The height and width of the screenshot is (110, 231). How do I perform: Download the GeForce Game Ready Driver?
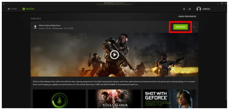(180, 27)
